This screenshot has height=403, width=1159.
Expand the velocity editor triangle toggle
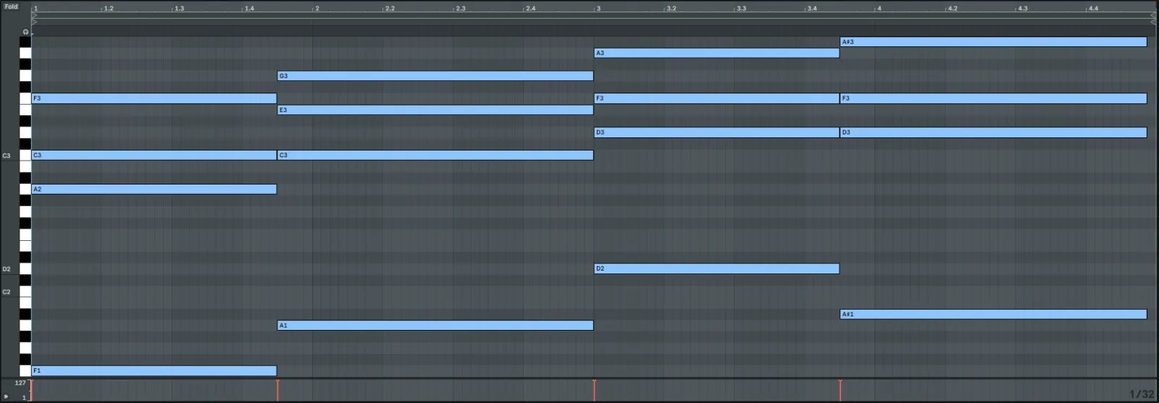(7, 396)
